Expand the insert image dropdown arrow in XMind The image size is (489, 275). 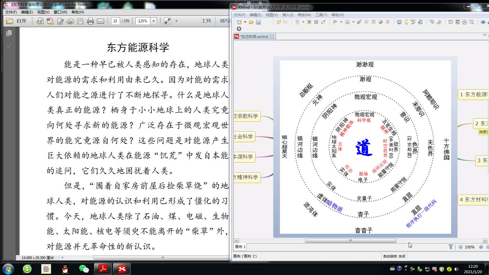coord(353,22)
